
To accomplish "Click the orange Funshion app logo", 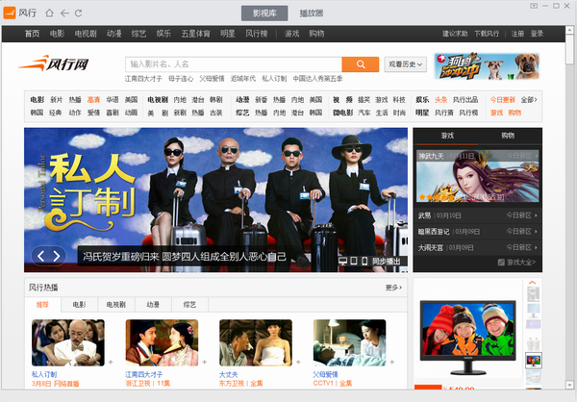I will coord(10,13).
